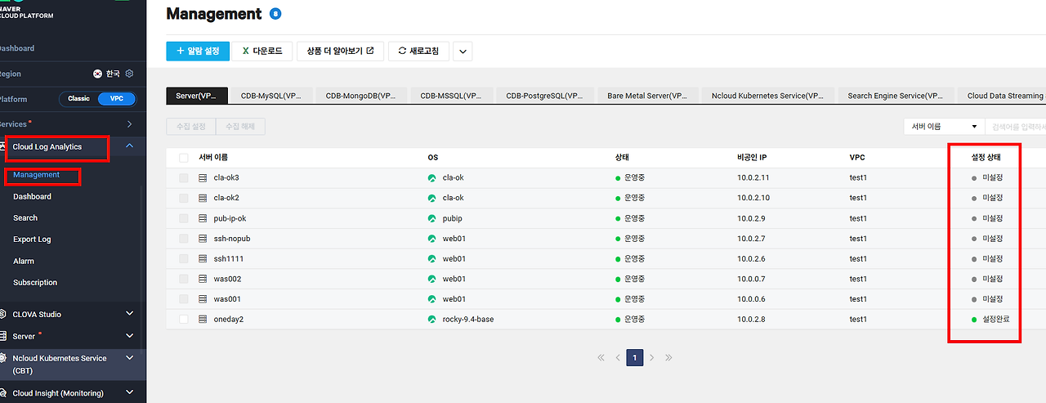
Task: Click the 다운로드 button
Action: pyautogui.click(x=261, y=51)
